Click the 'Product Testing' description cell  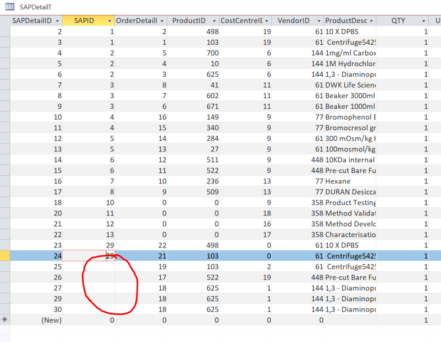(x=350, y=202)
